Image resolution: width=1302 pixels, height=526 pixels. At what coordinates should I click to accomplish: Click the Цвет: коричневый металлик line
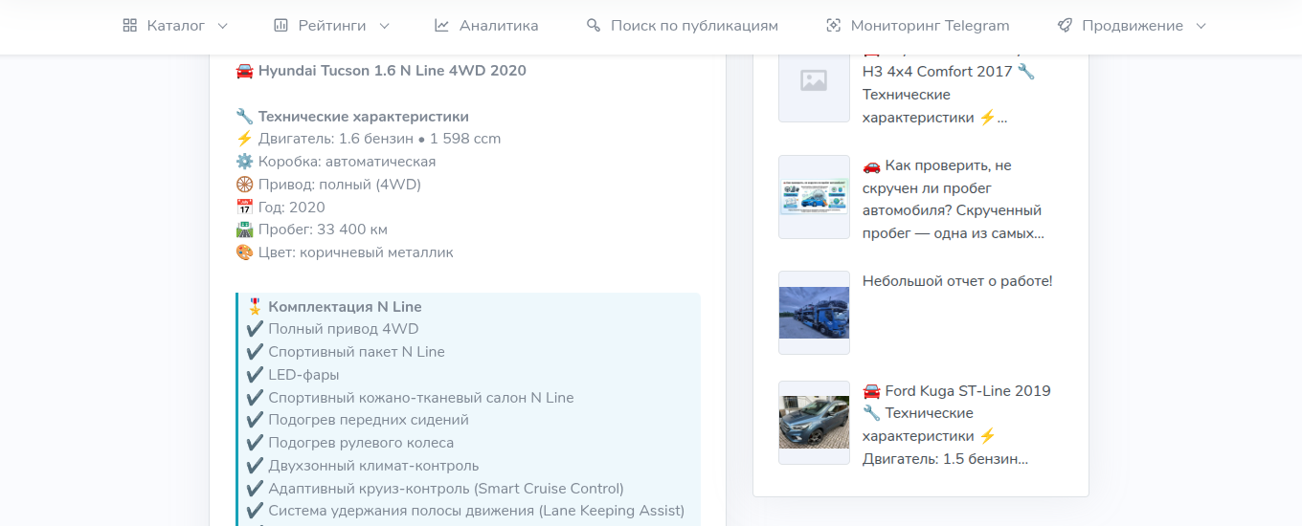pyautogui.click(x=345, y=252)
